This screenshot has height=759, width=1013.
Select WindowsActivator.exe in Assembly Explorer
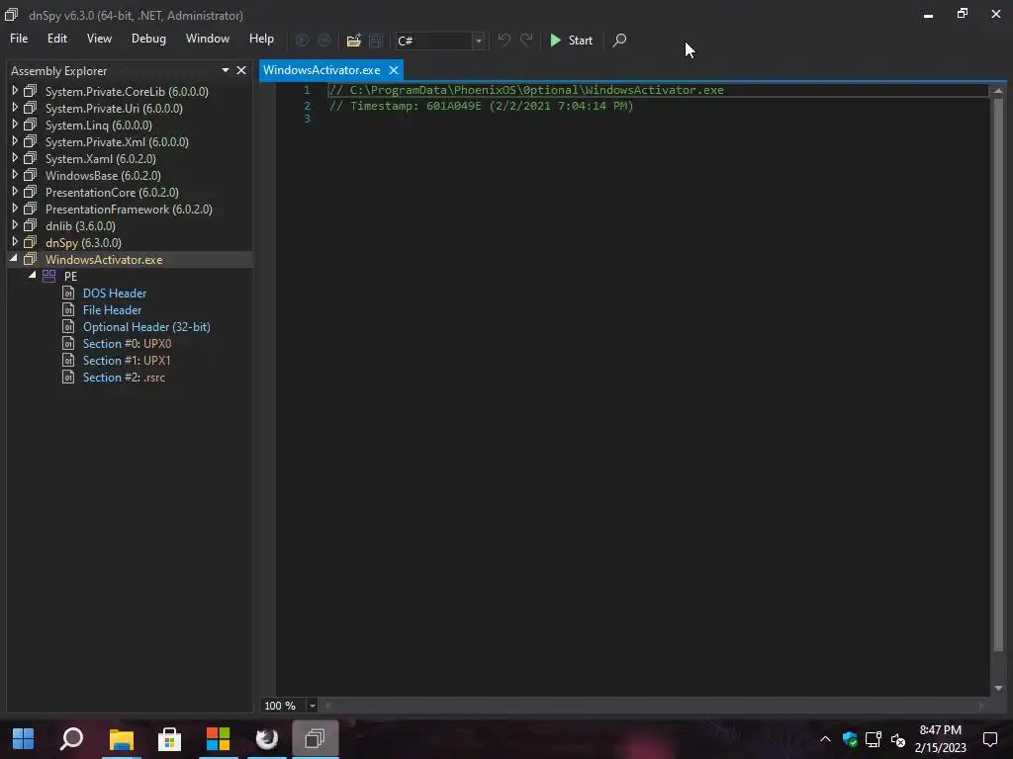104,260
